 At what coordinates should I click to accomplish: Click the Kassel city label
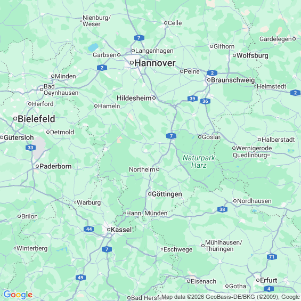121,230
